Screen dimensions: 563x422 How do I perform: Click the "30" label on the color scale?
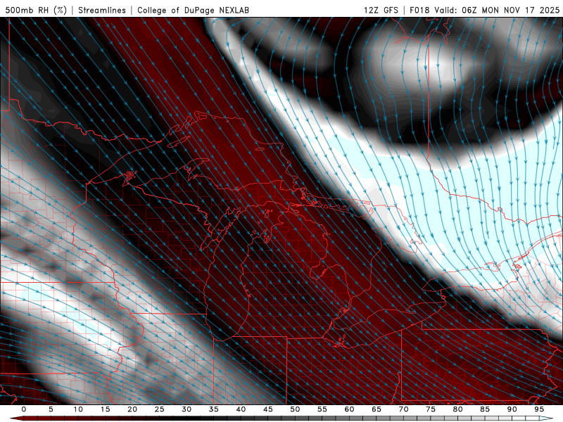point(186,409)
